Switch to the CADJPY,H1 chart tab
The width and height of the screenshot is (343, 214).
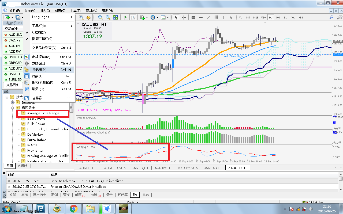(140, 168)
